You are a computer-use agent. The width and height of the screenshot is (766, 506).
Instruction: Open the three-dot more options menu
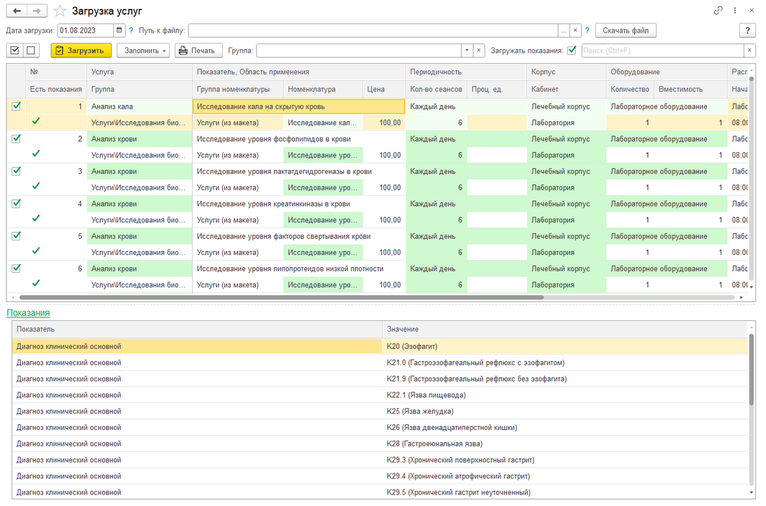coord(735,11)
